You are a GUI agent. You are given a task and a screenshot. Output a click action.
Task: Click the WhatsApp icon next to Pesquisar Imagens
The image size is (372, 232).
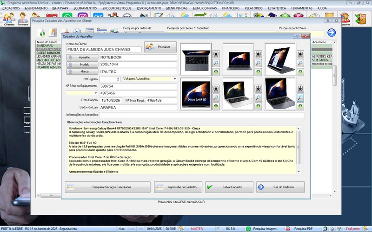point(248,229)
